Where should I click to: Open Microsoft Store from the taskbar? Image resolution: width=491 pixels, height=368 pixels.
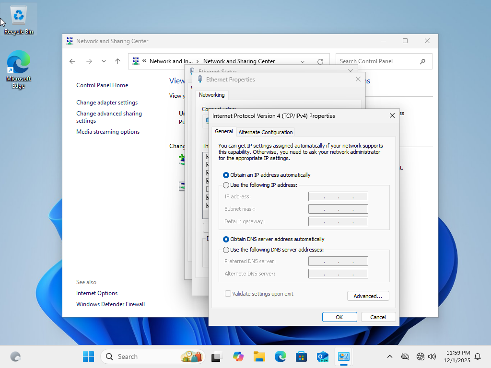tap(301, 356)
